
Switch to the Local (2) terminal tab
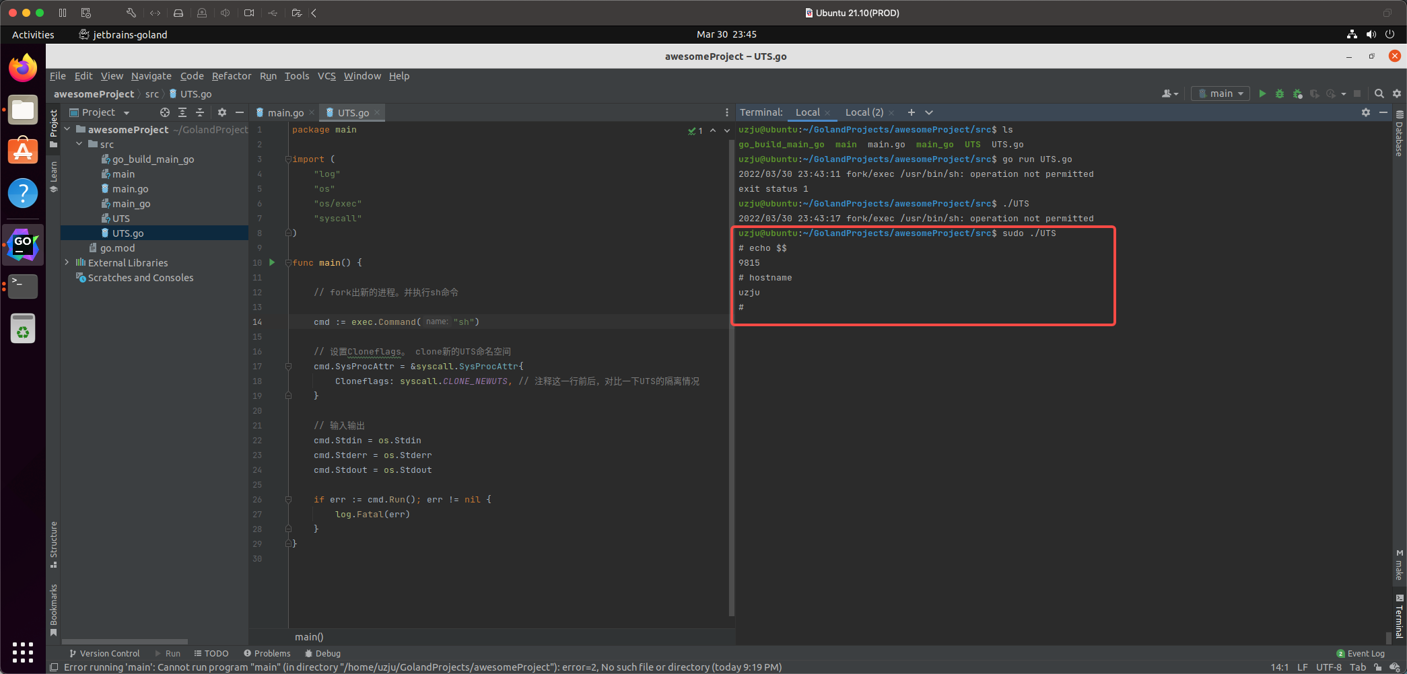click(864, 112)
